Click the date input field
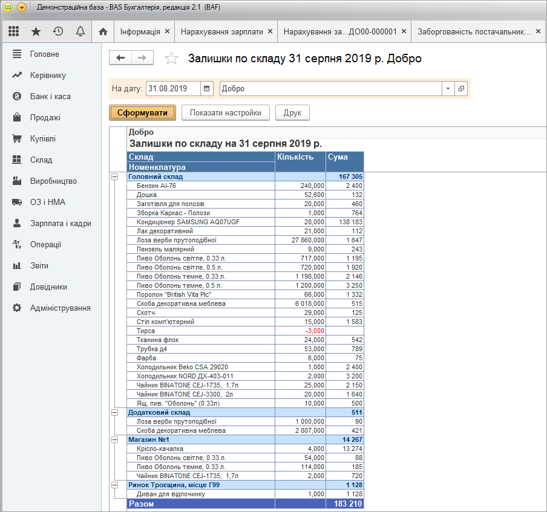547x512 pixels. tap(173, 88)
